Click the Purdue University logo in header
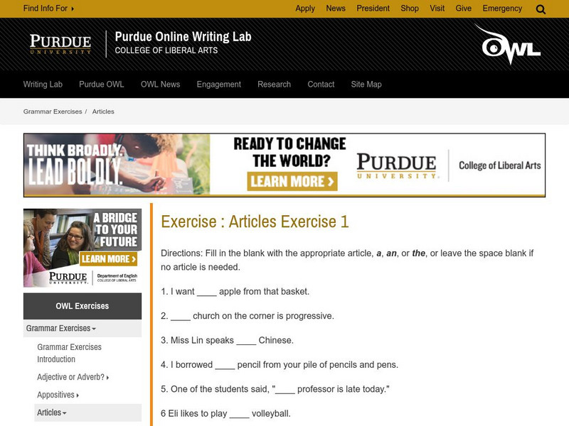 (60, 44)
